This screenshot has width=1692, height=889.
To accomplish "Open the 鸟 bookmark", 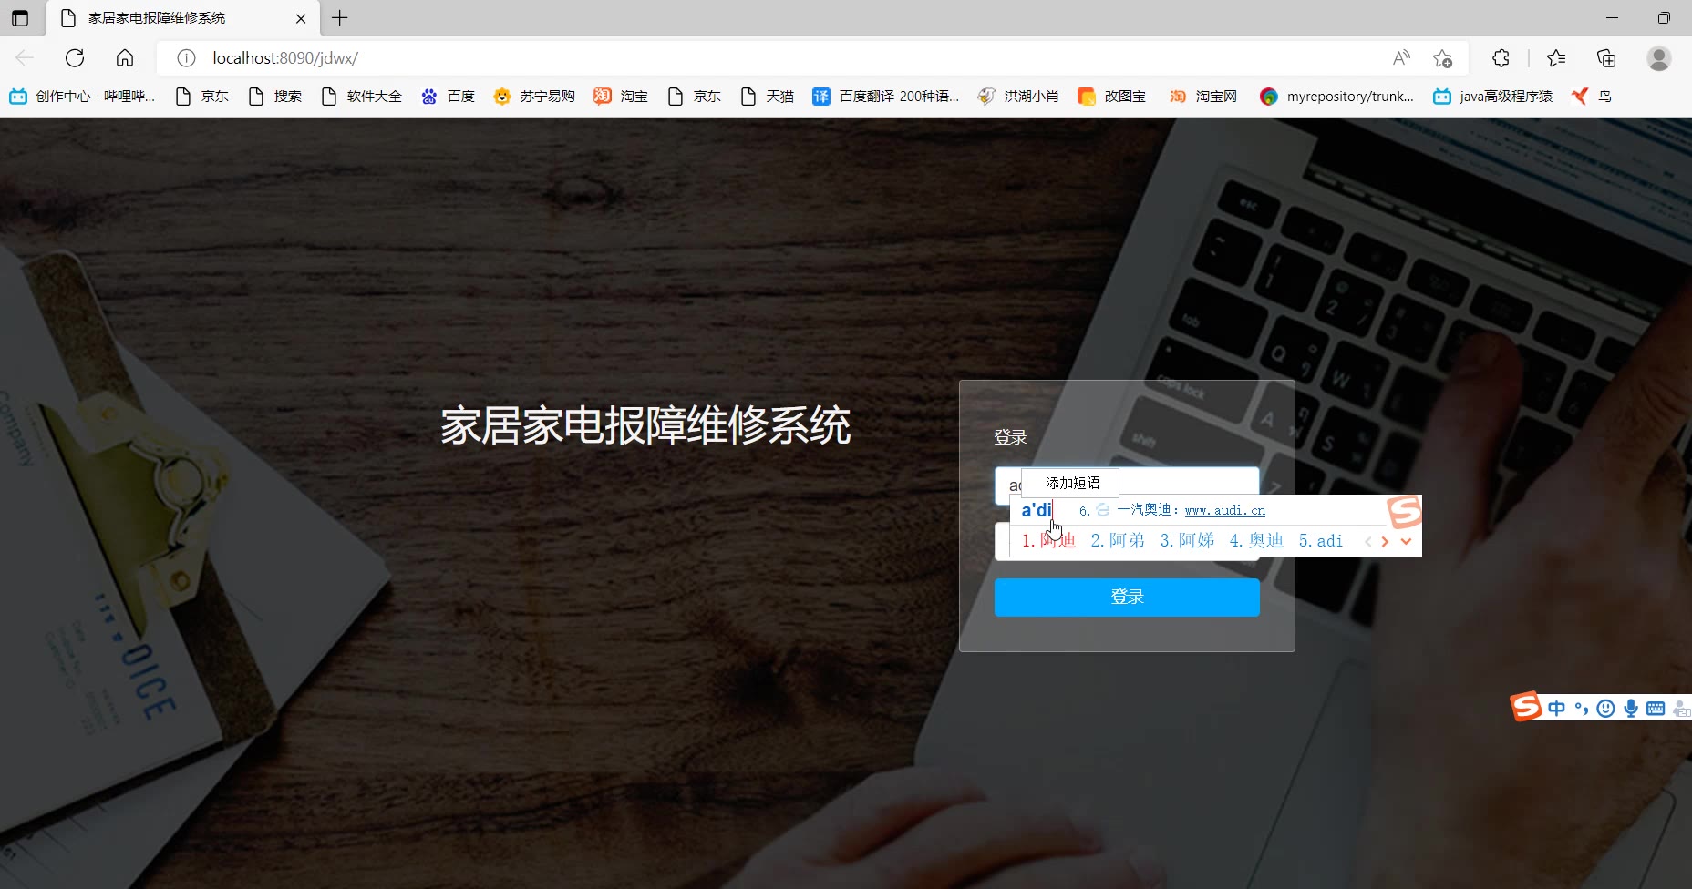I will click(1592, 97).
